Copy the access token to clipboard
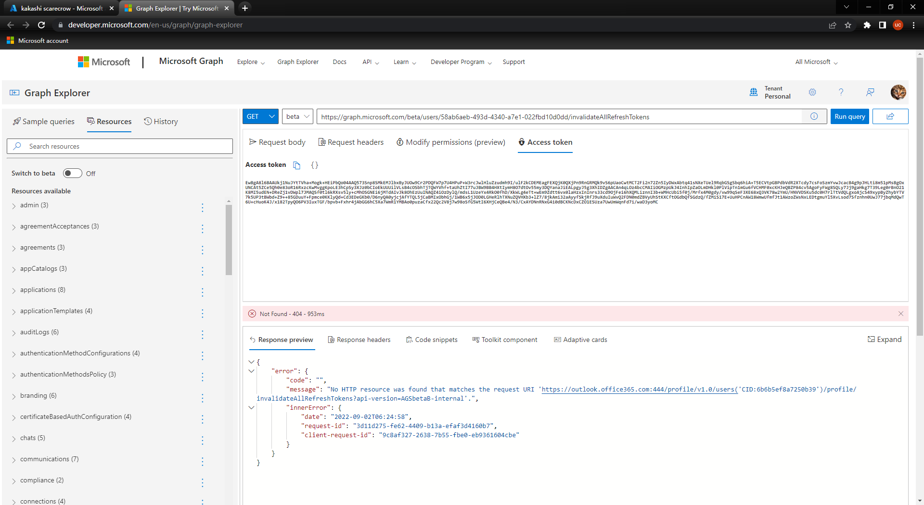 pyautogui.click(x=297, y=165)
